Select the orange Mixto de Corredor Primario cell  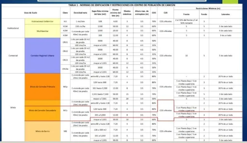tap(42, 86)
